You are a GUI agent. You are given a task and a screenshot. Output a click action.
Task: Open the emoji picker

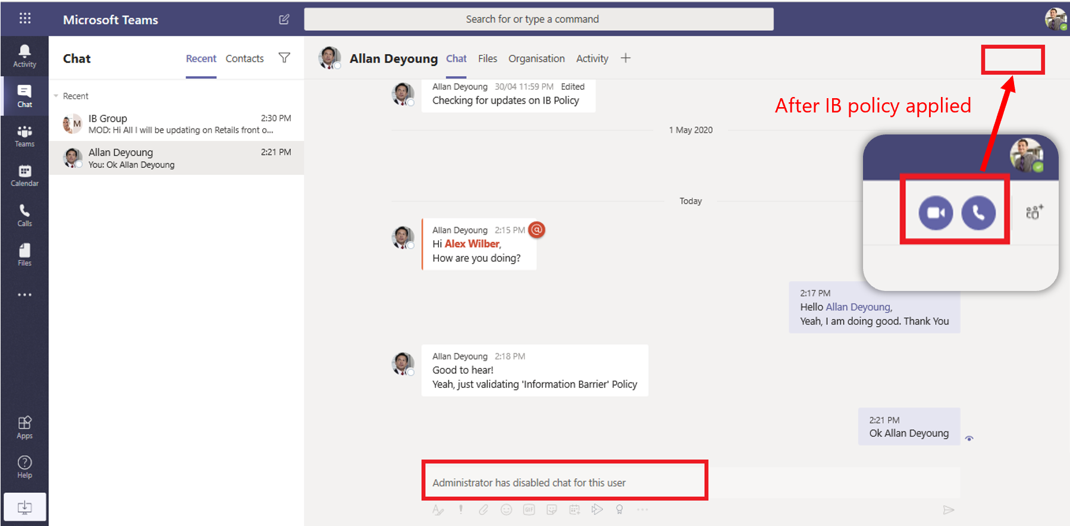coord(506,510)
